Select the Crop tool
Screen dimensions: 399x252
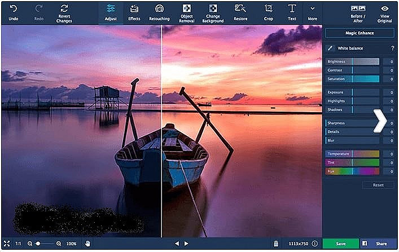(x=268, y=13)
